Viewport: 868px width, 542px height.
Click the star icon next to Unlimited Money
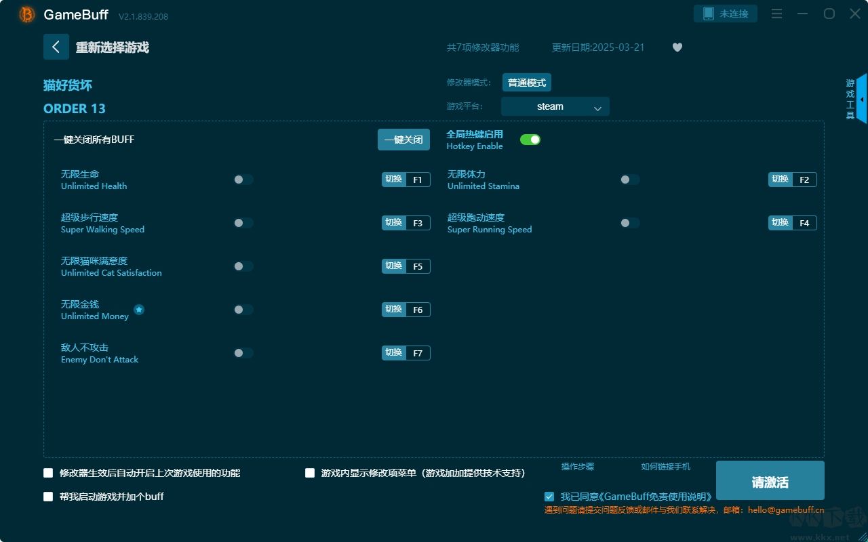tap(138, 310)
